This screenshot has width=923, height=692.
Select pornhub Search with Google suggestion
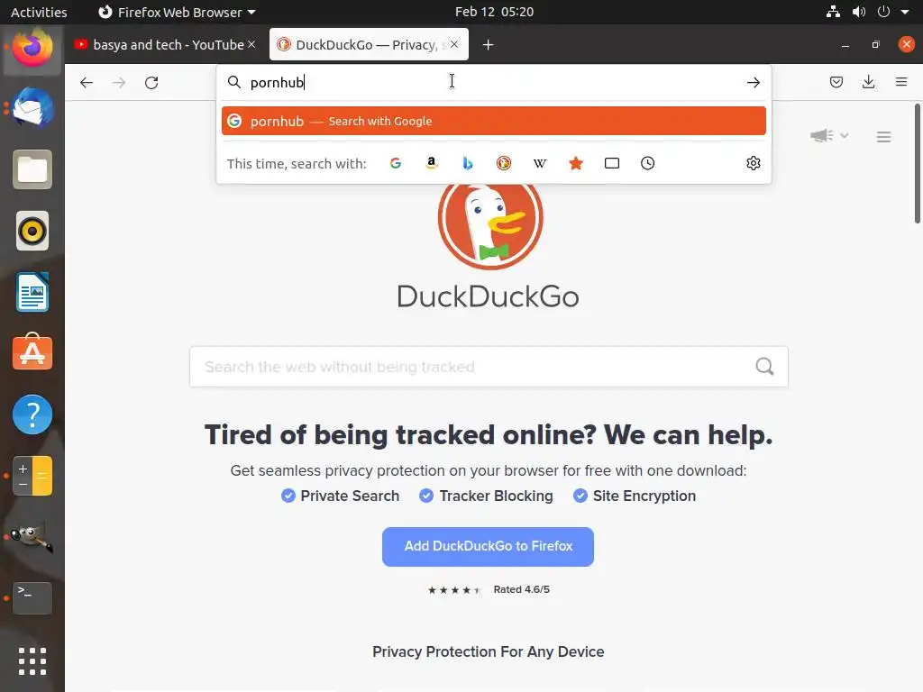pos(494,121)
